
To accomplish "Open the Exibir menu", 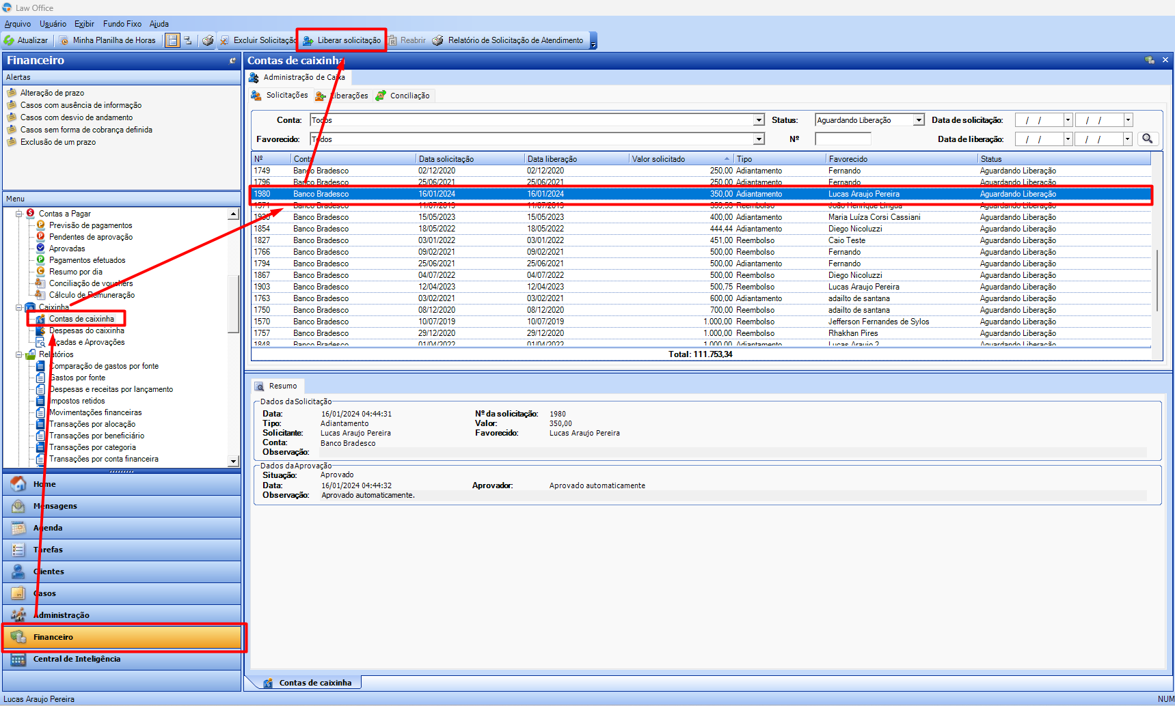I will pos(84,24).
